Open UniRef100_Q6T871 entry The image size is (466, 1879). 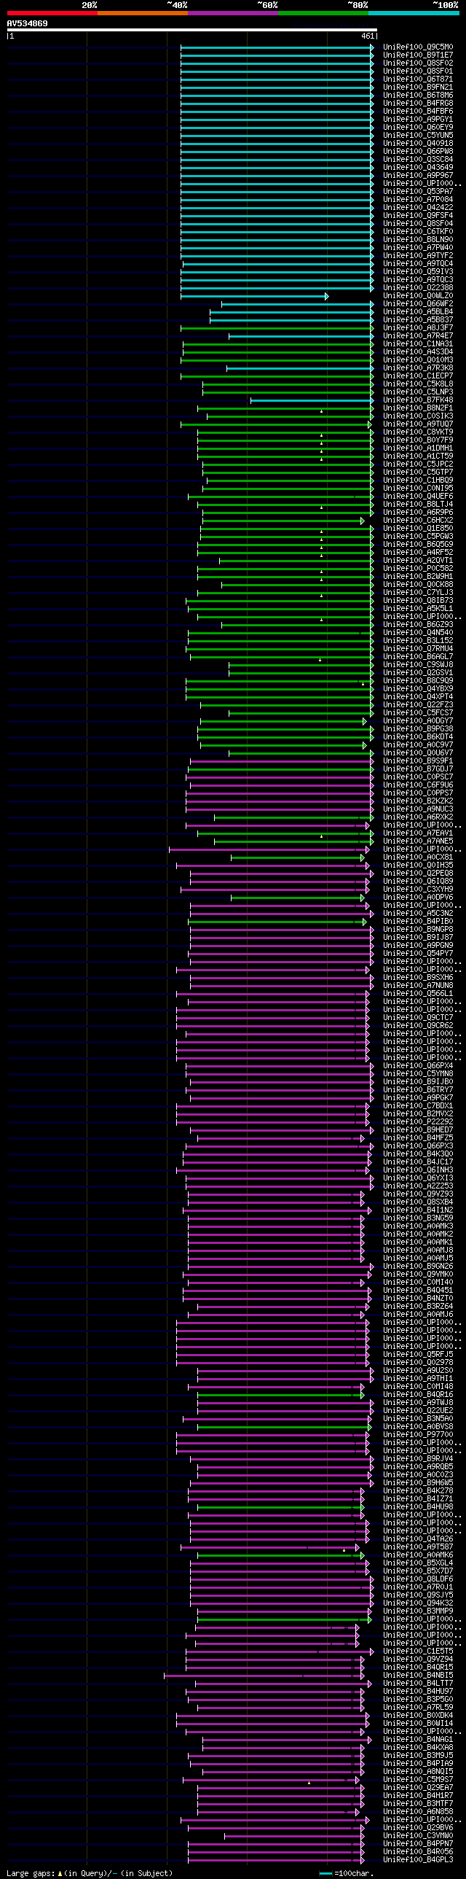pyautogui.click(x=418, y=79)
